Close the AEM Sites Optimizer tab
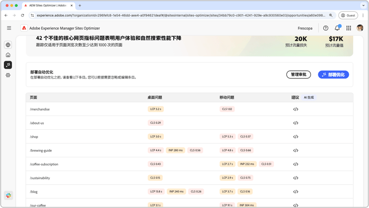This screenshot has width=369, height=208. pyautogui.click(x=71, y=5)
